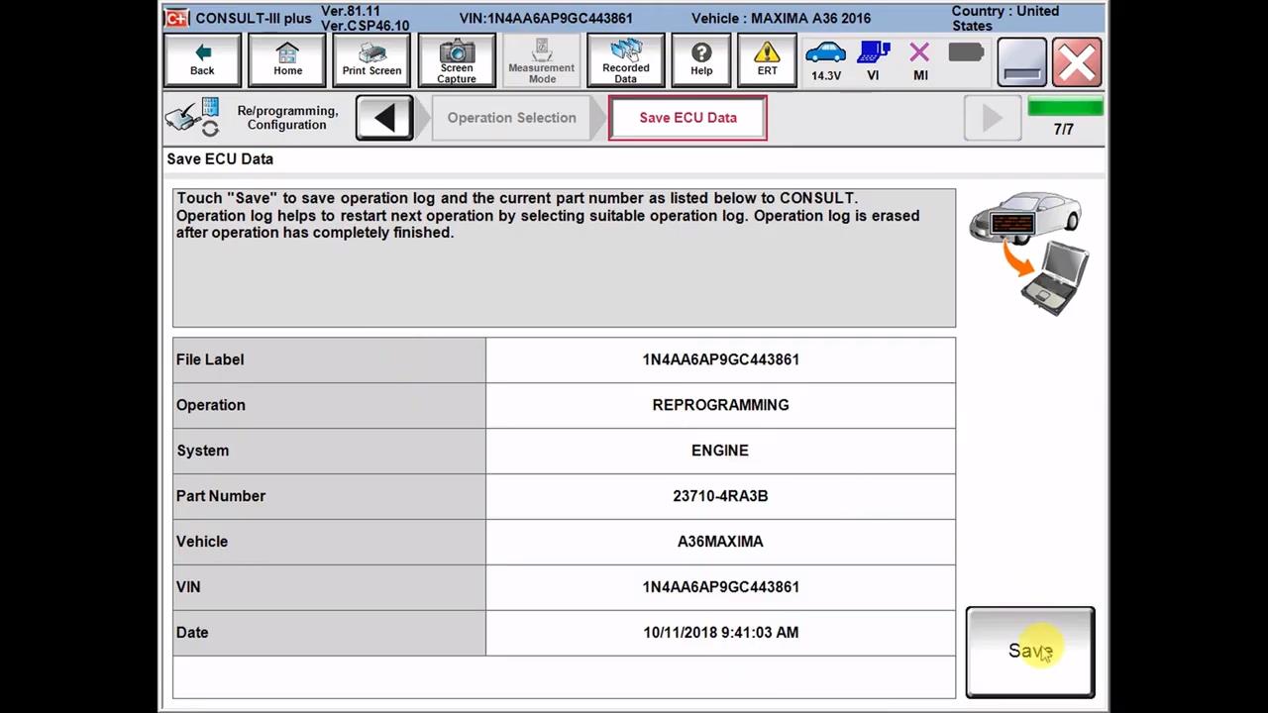Image resolution: width=1268 pixels, height=713 pixels.
Task: Click the instruction text box about Save
Action: click(564, 257)
